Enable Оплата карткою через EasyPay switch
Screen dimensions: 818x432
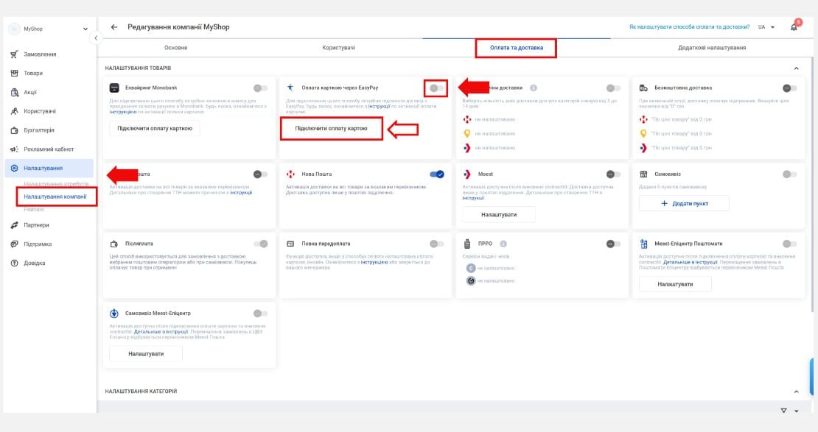point(437,88)
